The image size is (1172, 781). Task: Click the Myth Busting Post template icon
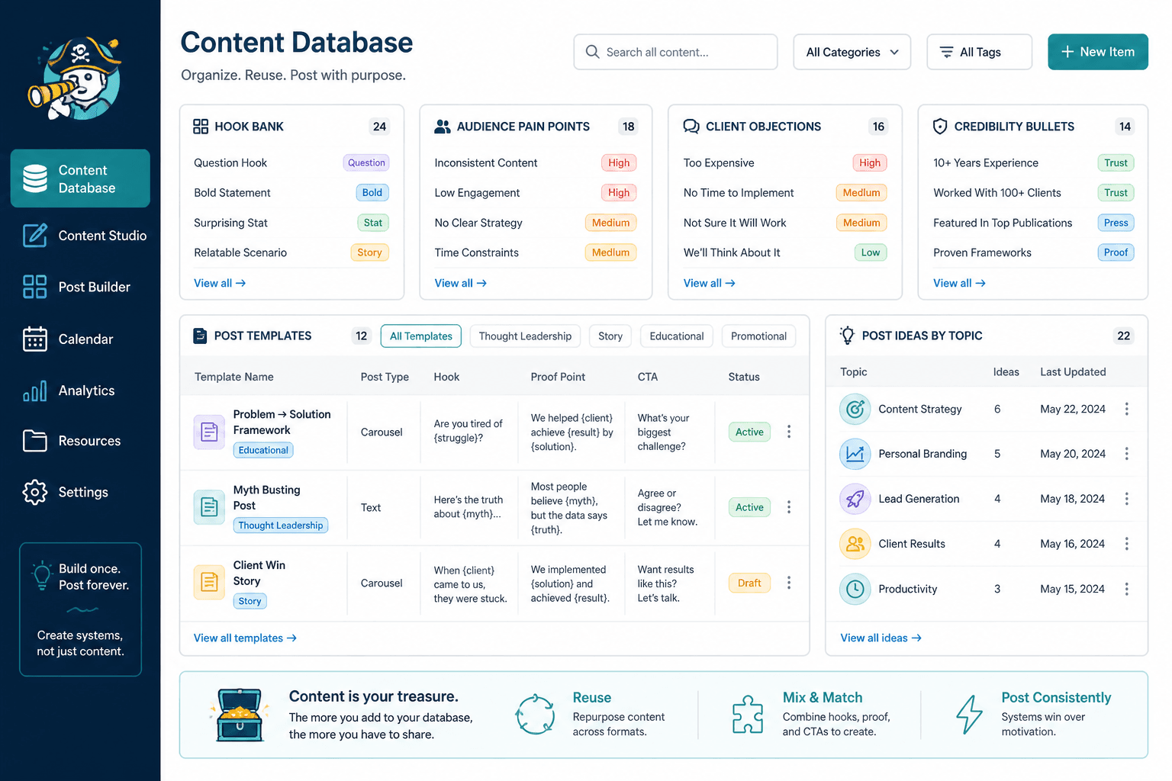pyautogui.click(x=209, y=507)
